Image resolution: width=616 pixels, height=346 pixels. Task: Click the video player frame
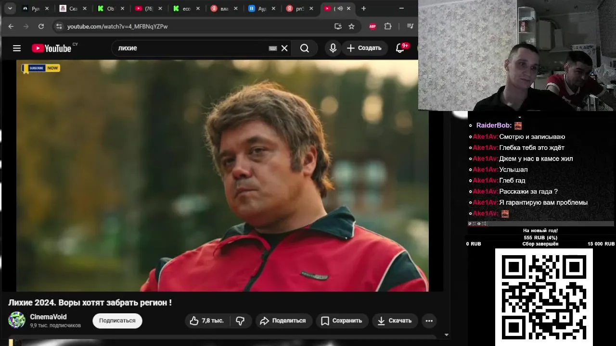pos(222,175)
